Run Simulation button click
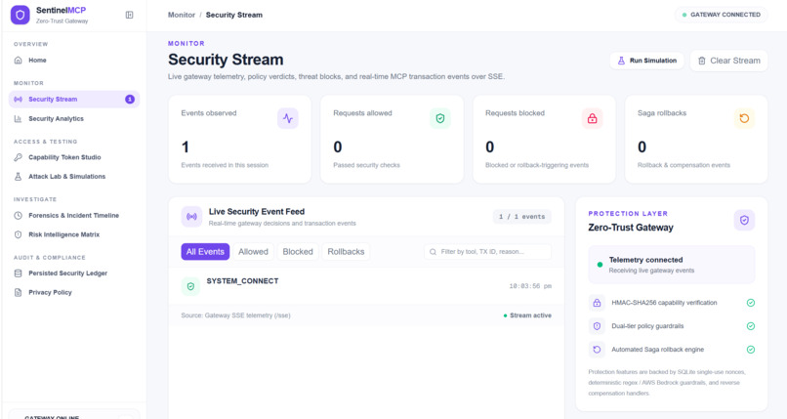This screenshot has height=419, width=787. 647,61
